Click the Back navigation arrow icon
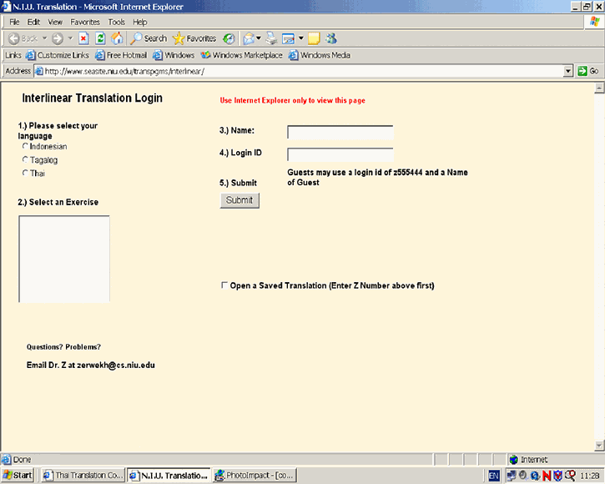 pos(14,38)
